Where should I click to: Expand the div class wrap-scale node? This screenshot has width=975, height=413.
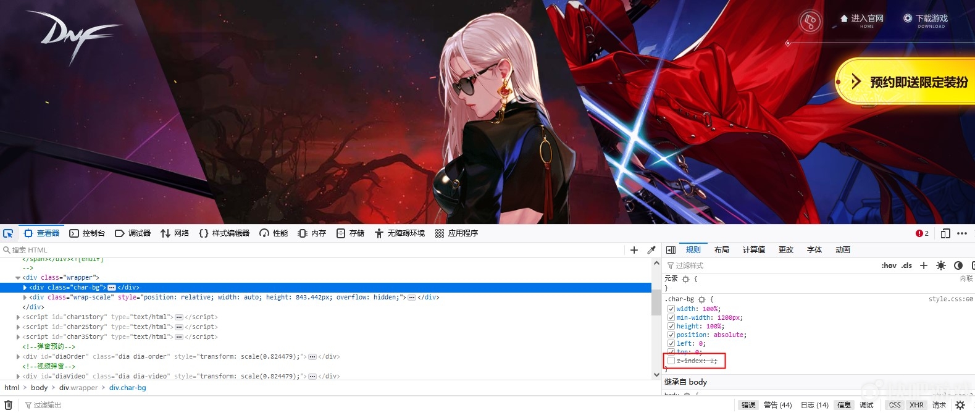click(25, 298)
